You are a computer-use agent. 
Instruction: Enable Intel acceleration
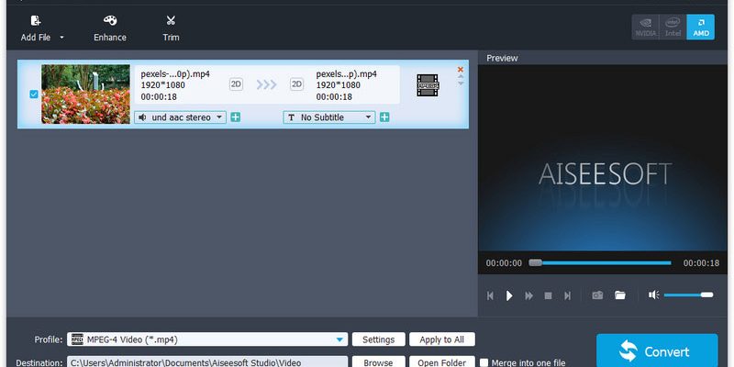tap(673, 27)
